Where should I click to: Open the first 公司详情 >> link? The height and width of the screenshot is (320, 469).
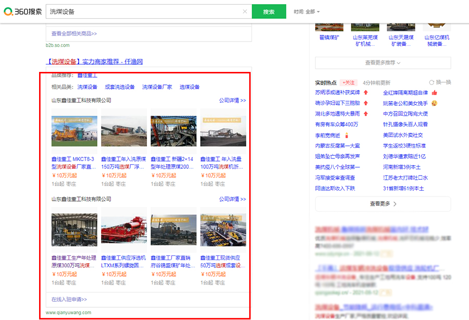(232, 100)
